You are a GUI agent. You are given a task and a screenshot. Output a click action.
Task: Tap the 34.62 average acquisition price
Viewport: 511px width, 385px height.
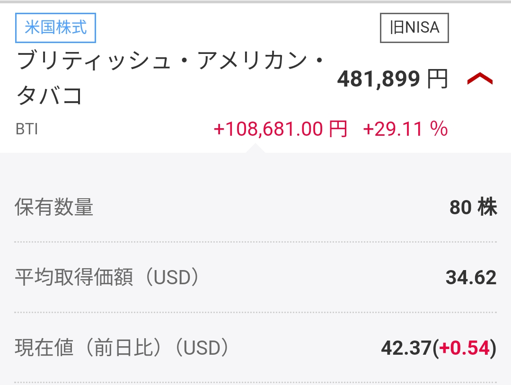click(471, 278)
